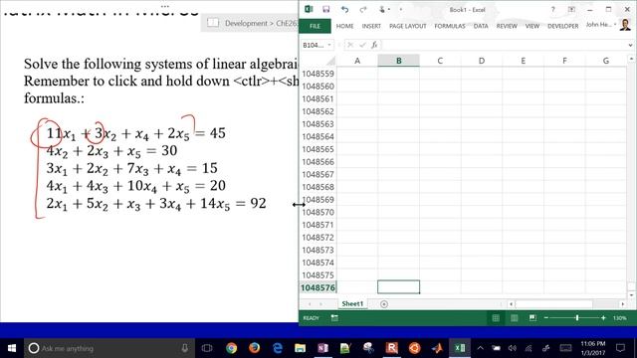Switch to Page Layout view icon
Screen dimensions: 637x358
click(514, 318)
